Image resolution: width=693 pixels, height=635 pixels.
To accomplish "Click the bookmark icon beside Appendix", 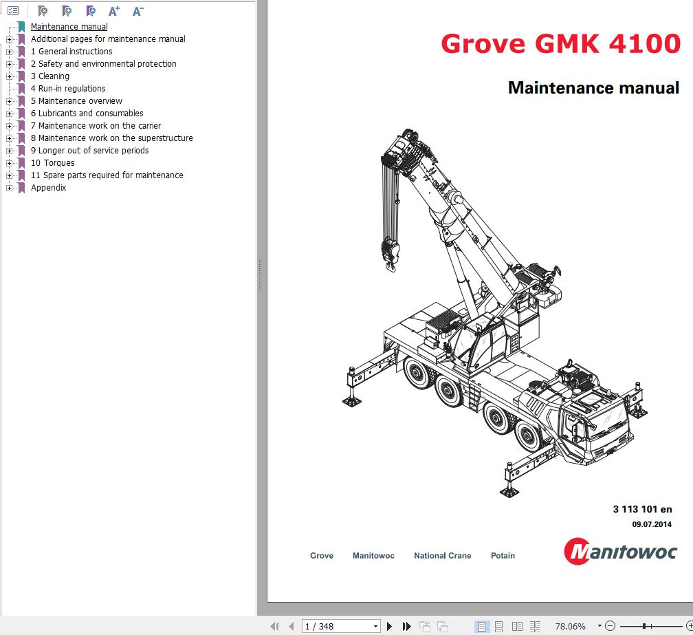I will point(21,188).
